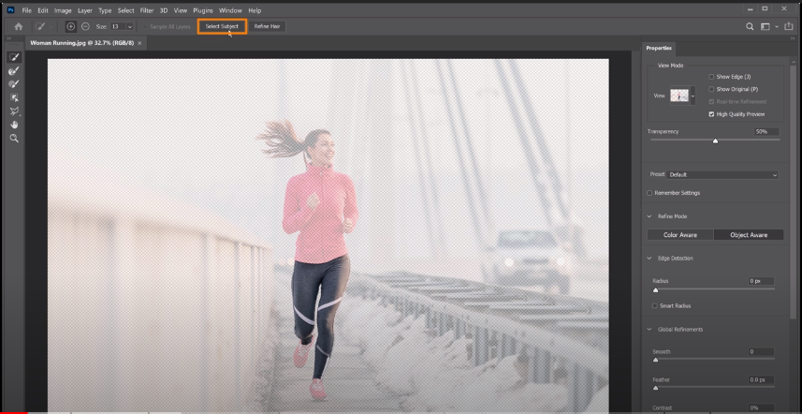Switch to Woman Running.jpg document tab
Viewport: 802px width, 414px height.
[82, 43]
